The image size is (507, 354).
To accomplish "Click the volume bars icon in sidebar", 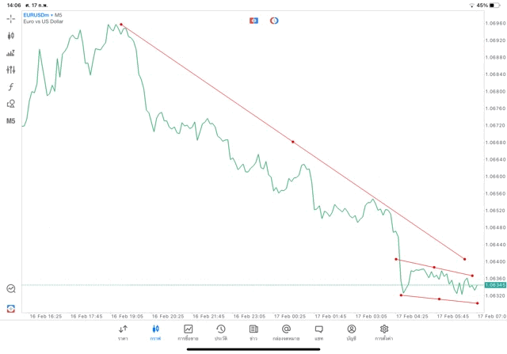I will coord(11,53).
